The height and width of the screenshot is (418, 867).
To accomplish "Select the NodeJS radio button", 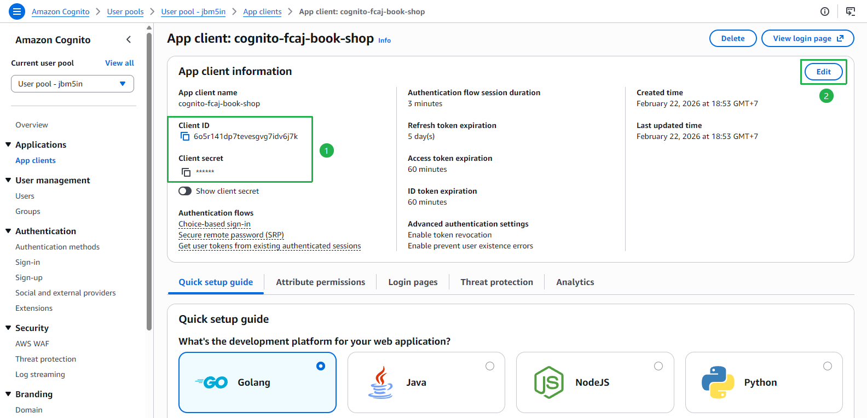I will [658, 366].
